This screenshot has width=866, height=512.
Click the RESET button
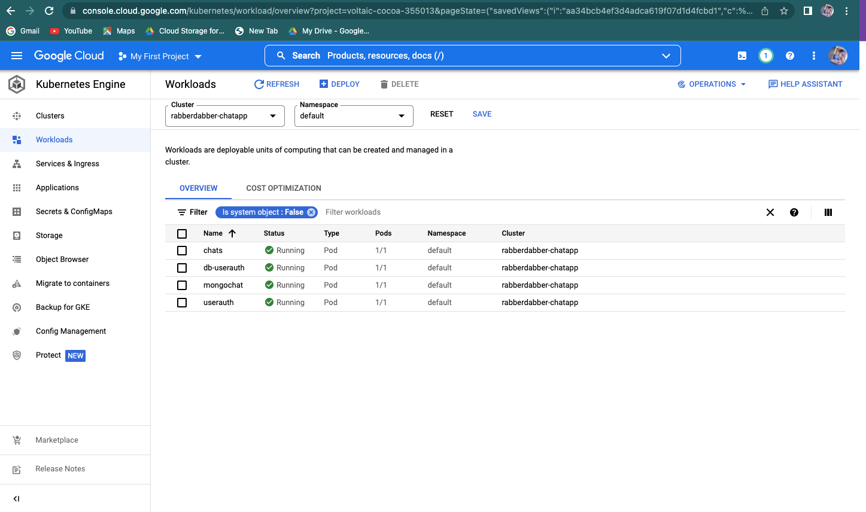coord(442,114)
